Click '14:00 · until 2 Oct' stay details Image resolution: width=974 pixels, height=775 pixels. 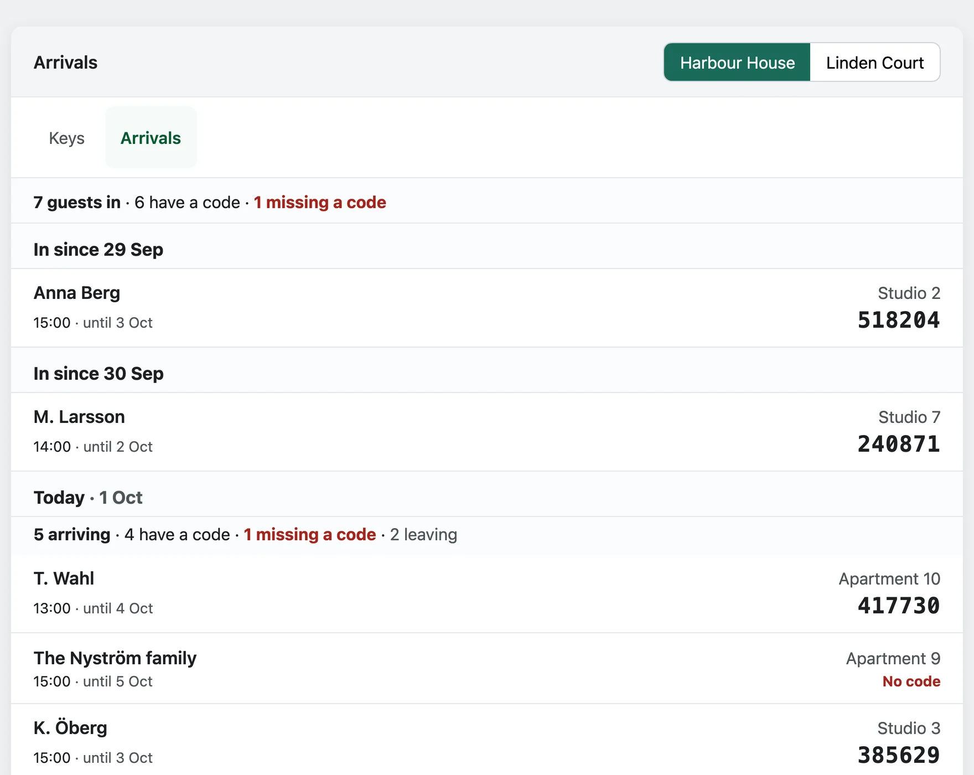point(93,447)
